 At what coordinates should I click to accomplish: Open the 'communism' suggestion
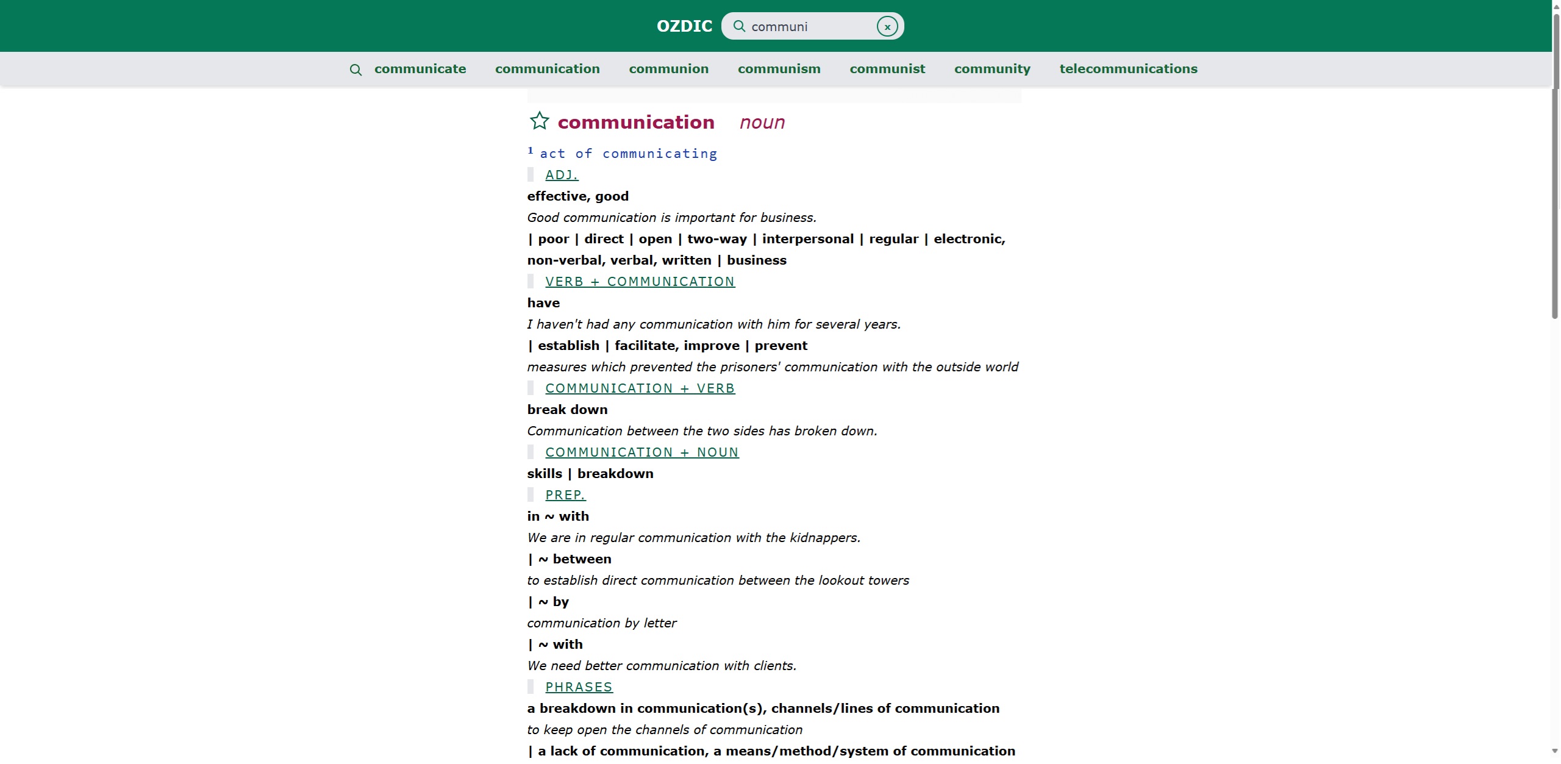click(x=779, y=69)
